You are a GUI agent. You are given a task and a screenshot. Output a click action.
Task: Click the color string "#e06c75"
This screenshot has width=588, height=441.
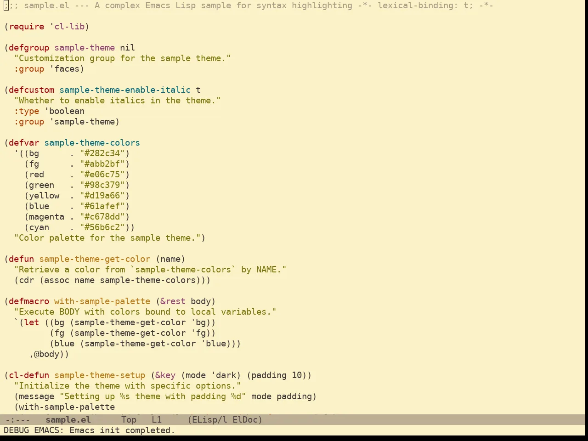[x=102, y=175]
